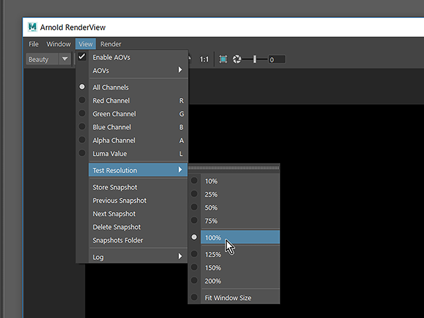This screenshot has height=318, width=424.
Task: Open the File menu
Action: pyautogui.click(x=34, y=44)
